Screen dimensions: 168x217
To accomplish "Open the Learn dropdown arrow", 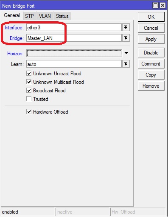I will [x=126, y=64].
